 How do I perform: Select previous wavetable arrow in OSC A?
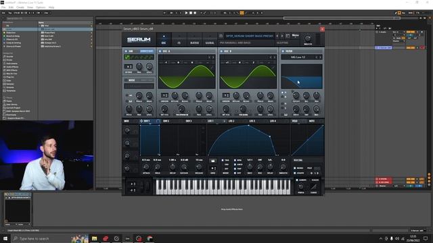pos(209,57)
